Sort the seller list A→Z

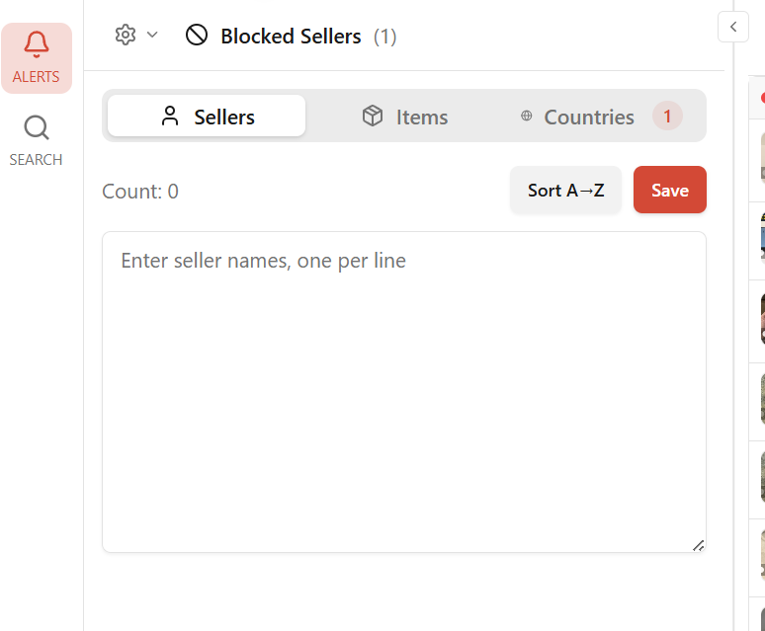(x=566, y=191)
